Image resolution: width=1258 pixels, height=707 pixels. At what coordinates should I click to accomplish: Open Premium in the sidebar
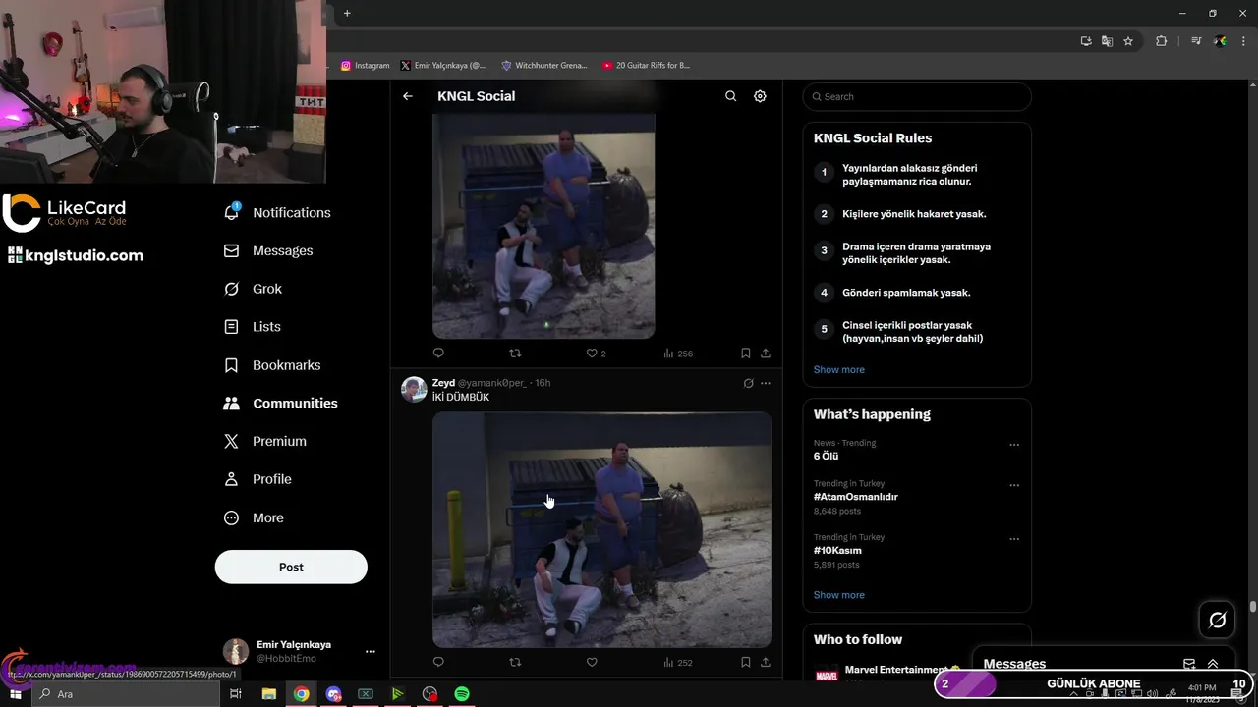click(x=265, y=442)
